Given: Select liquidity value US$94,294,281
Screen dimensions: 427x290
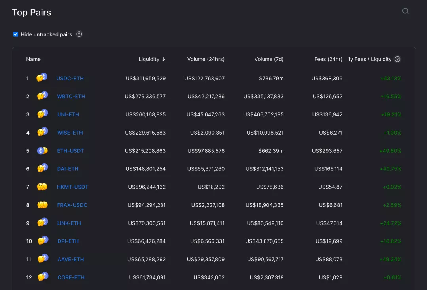Looking at the screenshot, I should tap(147, 205).
